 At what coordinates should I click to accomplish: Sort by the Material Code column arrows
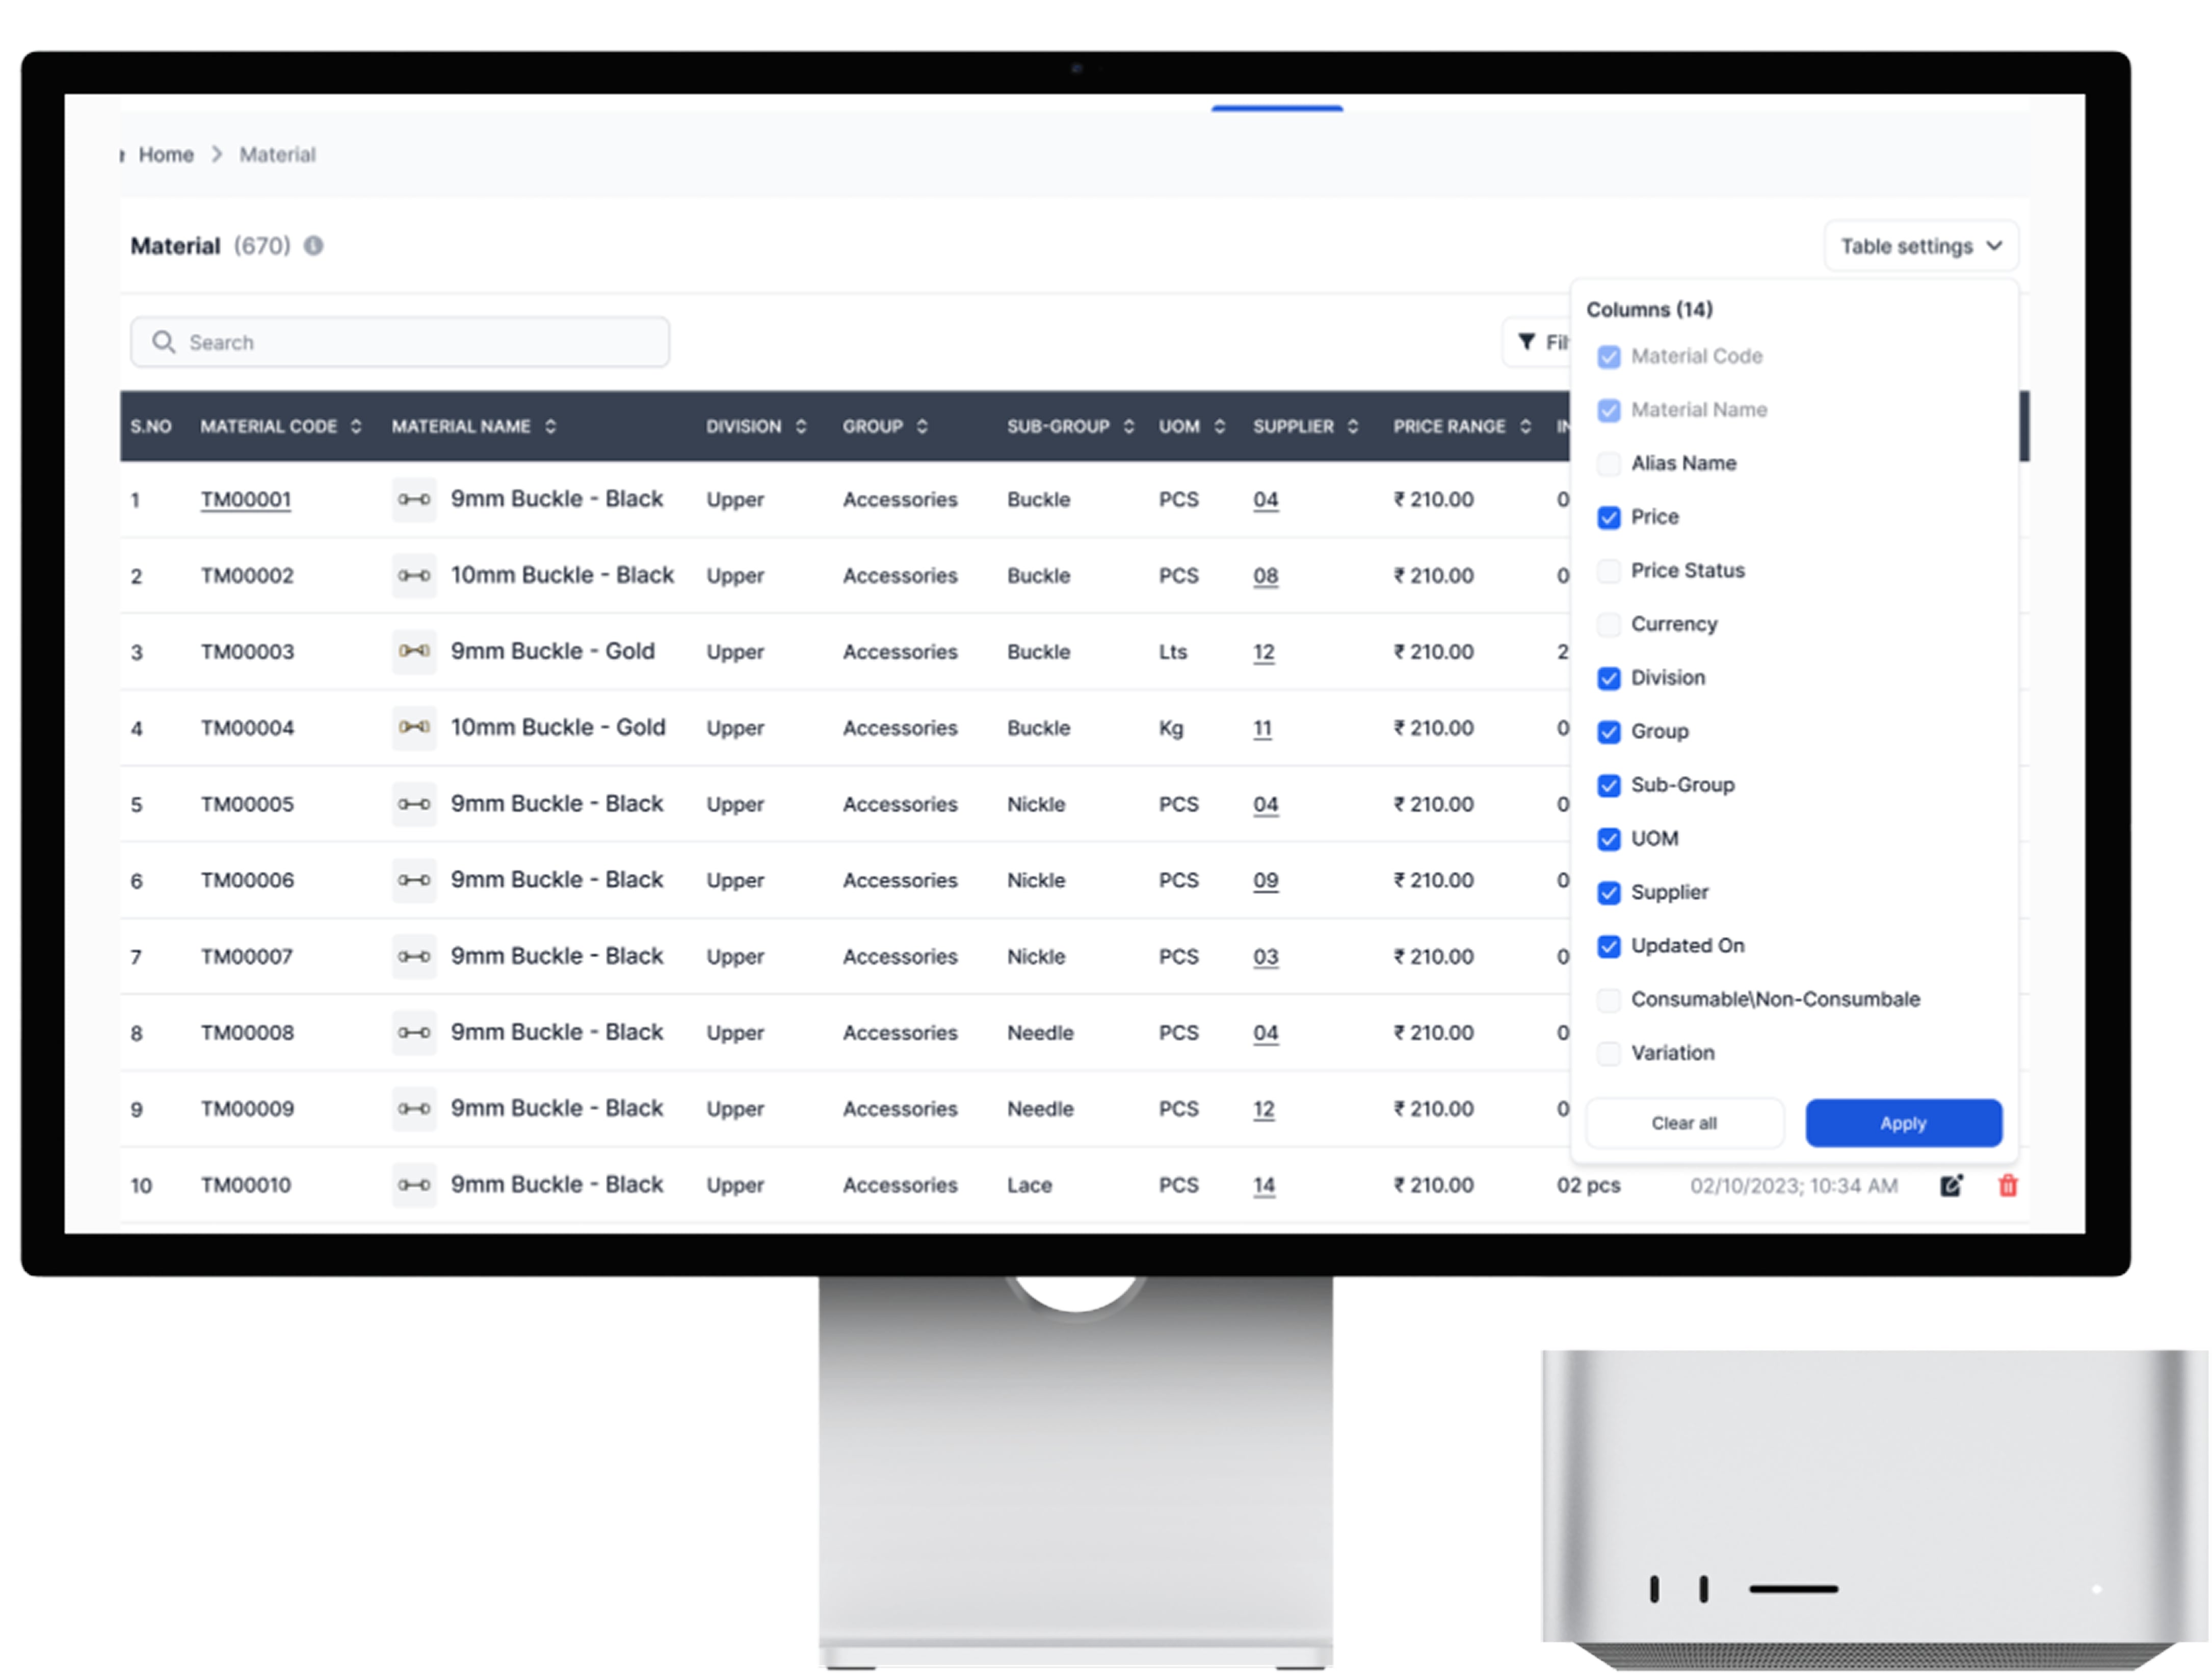(x=356, y=426)
